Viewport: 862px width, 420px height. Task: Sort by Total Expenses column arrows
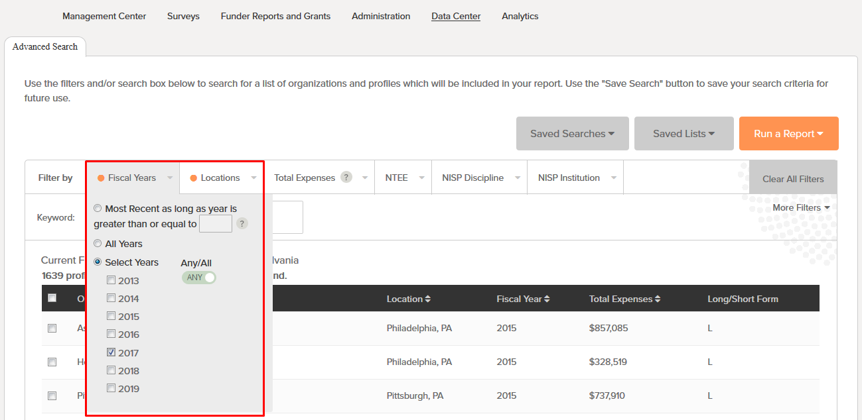(x=658, y=299)
